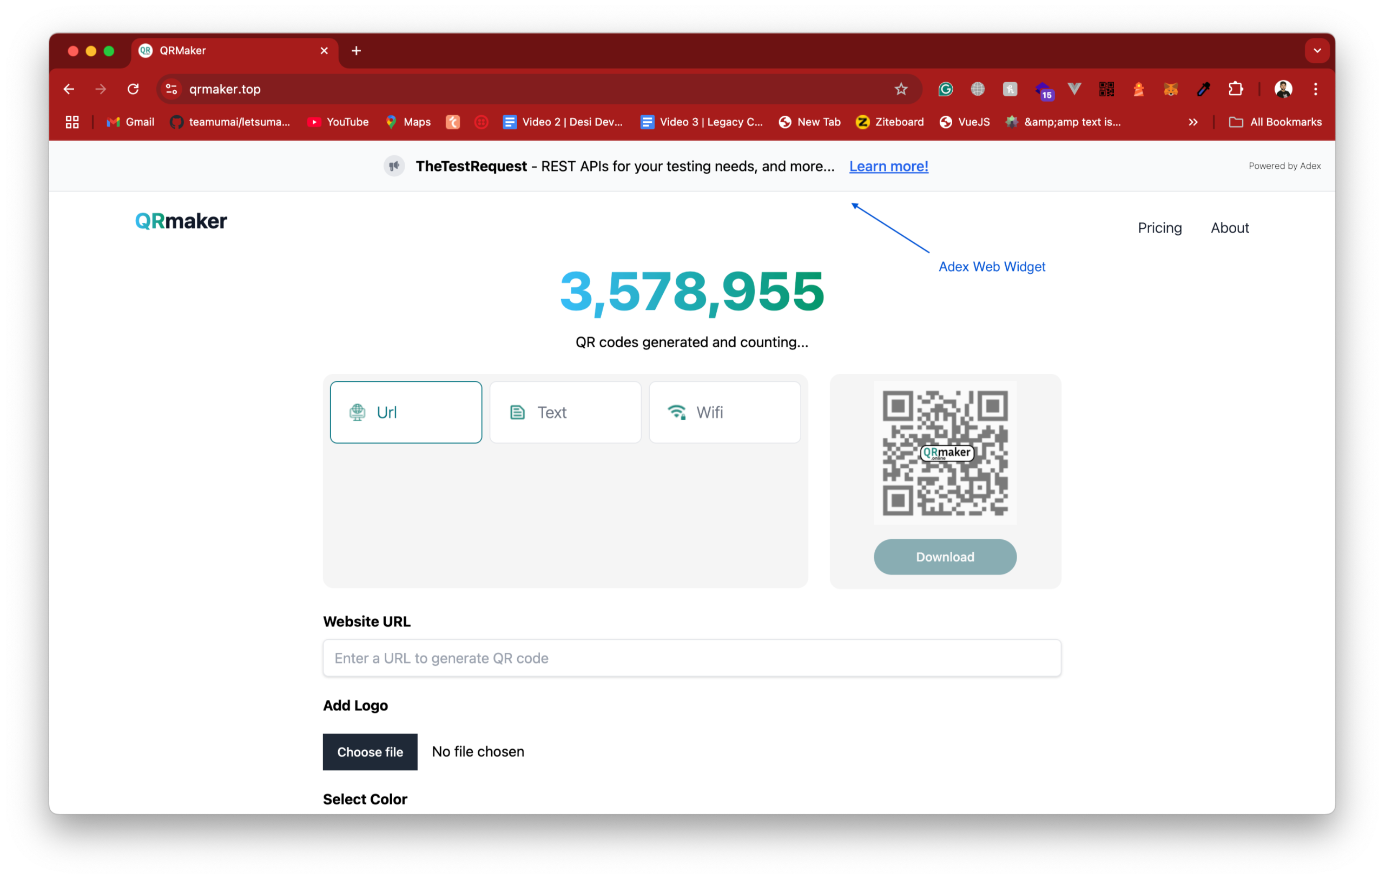Click the Choose file button

click(x=371, y=751)
